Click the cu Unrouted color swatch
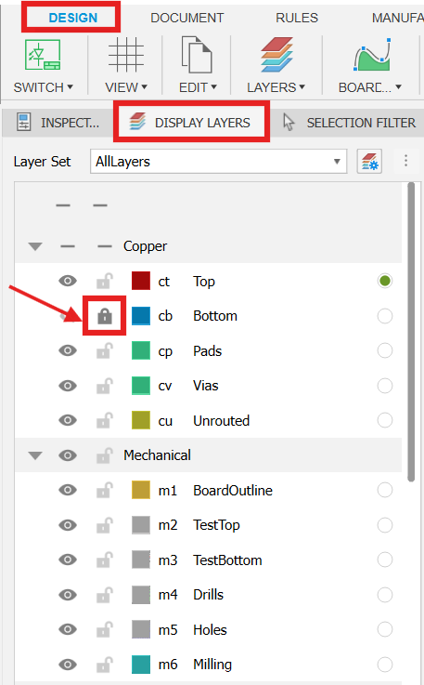Screen dimensions: 424x685 point(141,420)
